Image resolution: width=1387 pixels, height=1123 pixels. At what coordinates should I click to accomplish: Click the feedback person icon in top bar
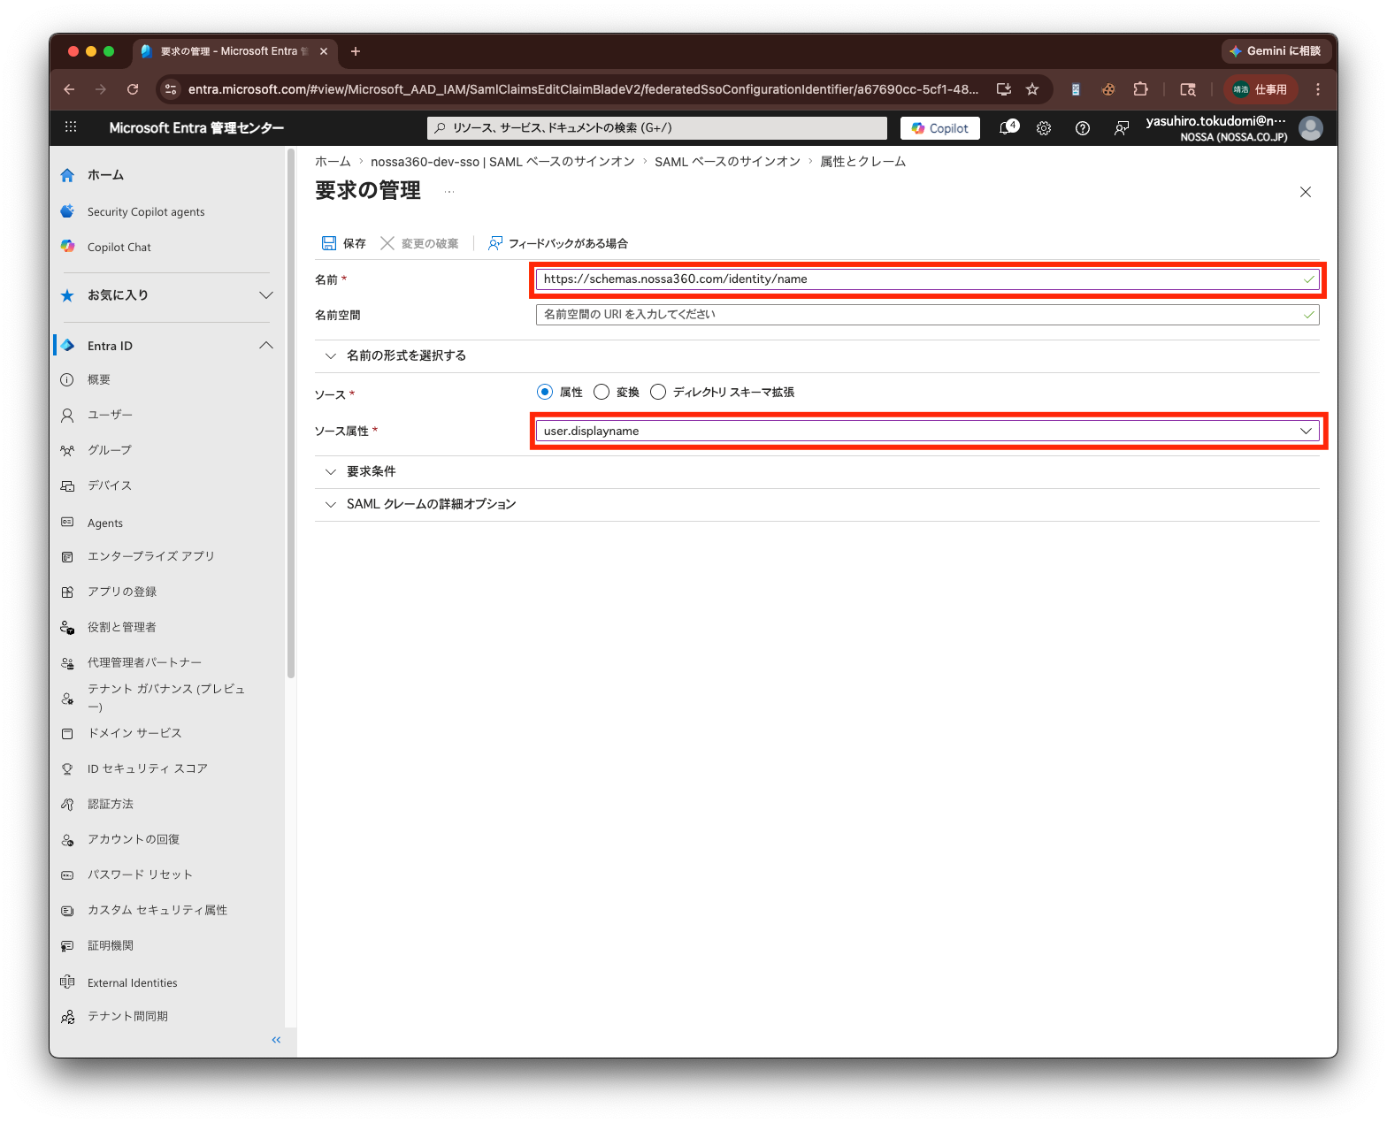(1121, 128)
